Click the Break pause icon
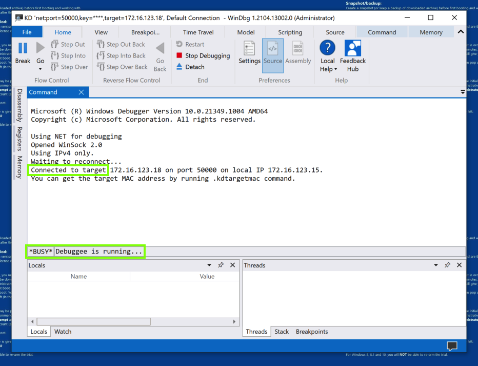The height and width of the screenshot is (366, 478). click(23, 49)
